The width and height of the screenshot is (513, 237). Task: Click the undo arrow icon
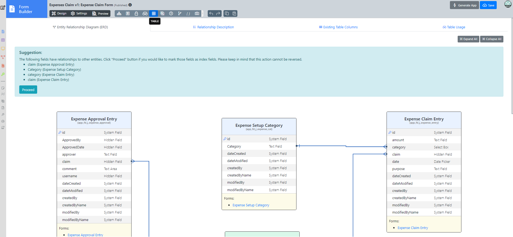tap(211, 14)
